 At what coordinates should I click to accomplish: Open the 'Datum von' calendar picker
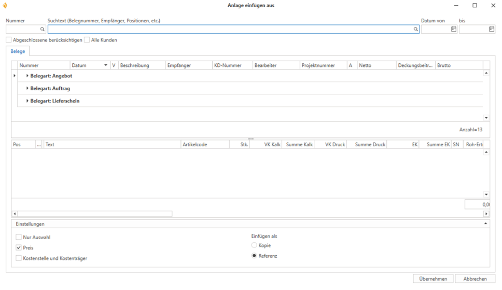(454, 30)
